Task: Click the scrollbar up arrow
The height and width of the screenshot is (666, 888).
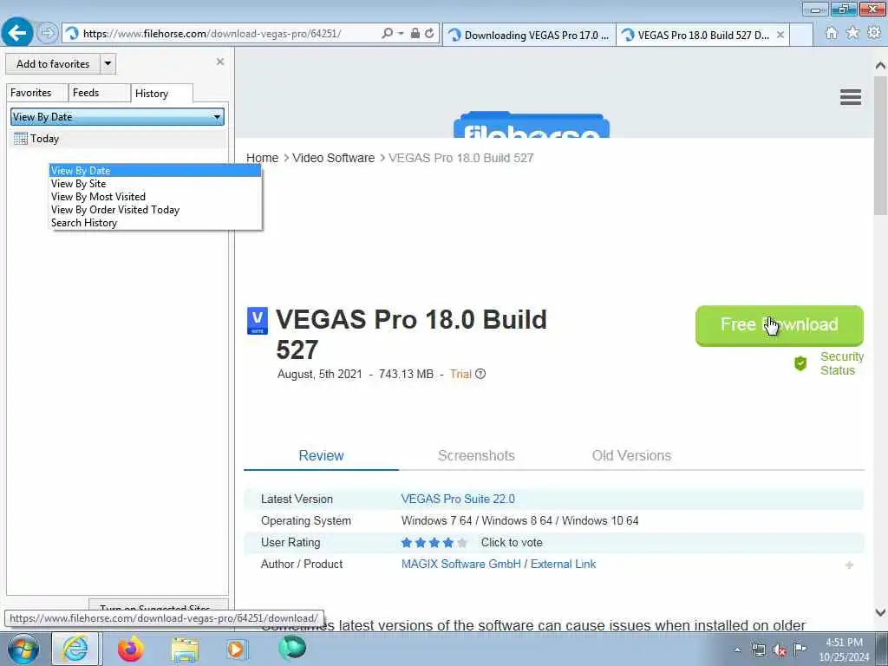Action: pos(880,66)
